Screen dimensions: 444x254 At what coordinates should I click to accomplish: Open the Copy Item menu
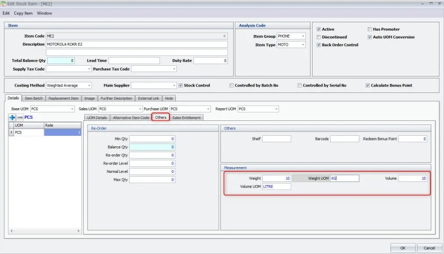(23, 13)
